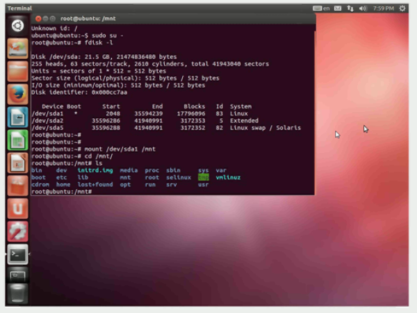Open the session gear menu
The width and height of the screenshot is (417, 313).
coord(404,8)
